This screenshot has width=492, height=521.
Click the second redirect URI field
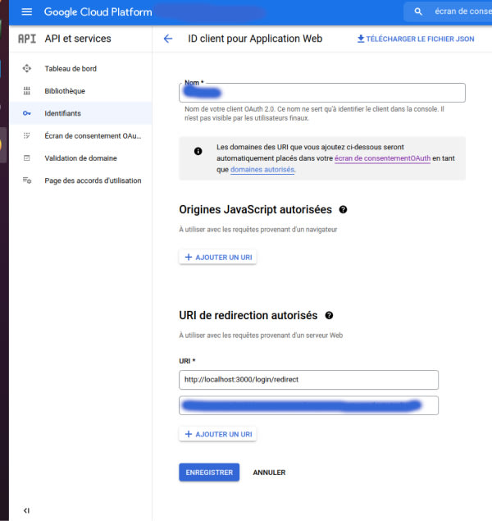tap(309, 405)
